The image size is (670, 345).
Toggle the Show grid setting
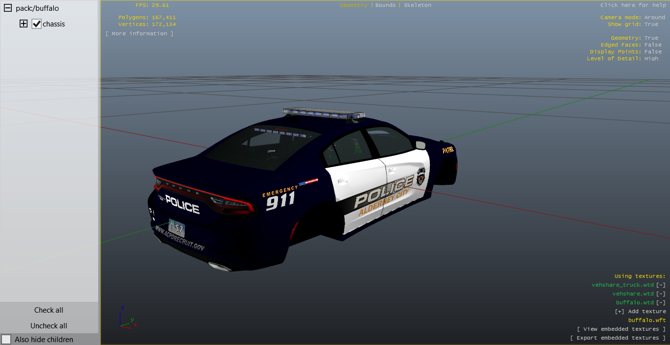coord(651,25)
